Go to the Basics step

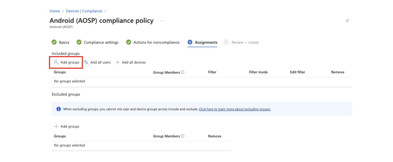pyautogui.click(x=64, y=43)
